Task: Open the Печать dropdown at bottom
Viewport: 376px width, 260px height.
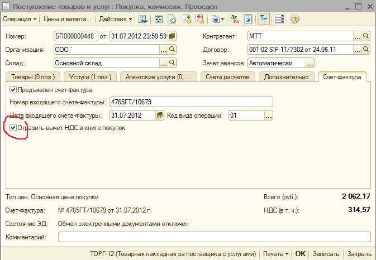Action: [275, 254]
